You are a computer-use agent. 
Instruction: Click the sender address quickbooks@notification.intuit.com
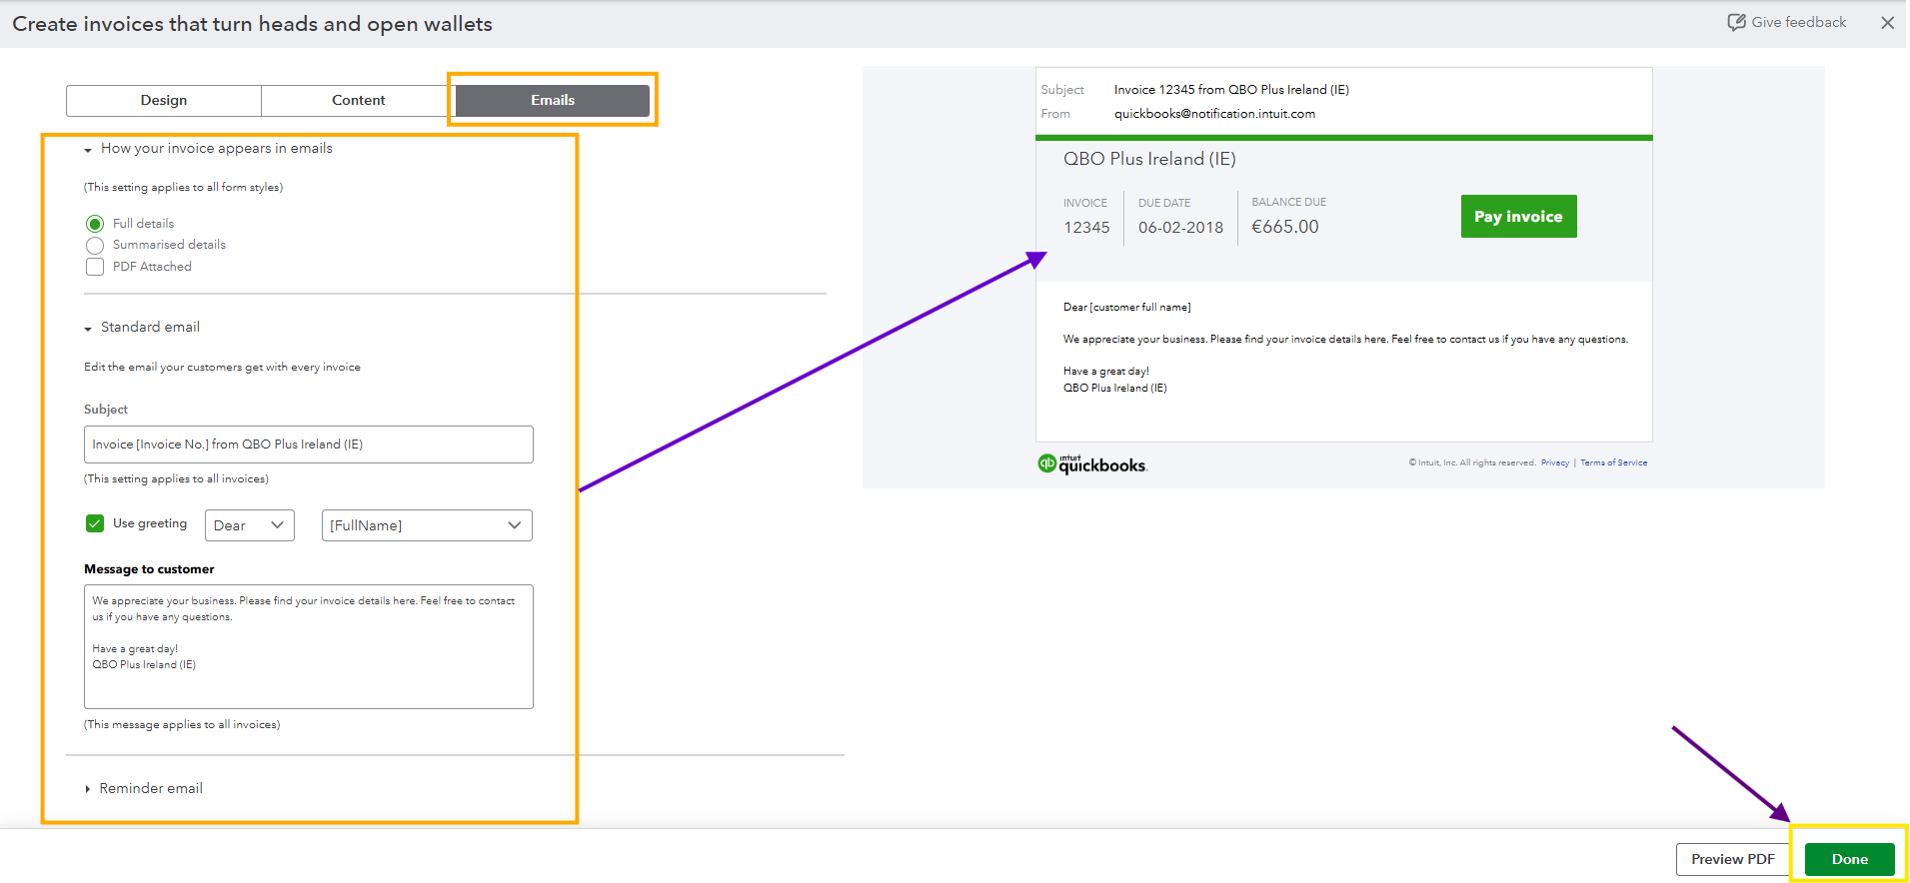click(1214, 114)
